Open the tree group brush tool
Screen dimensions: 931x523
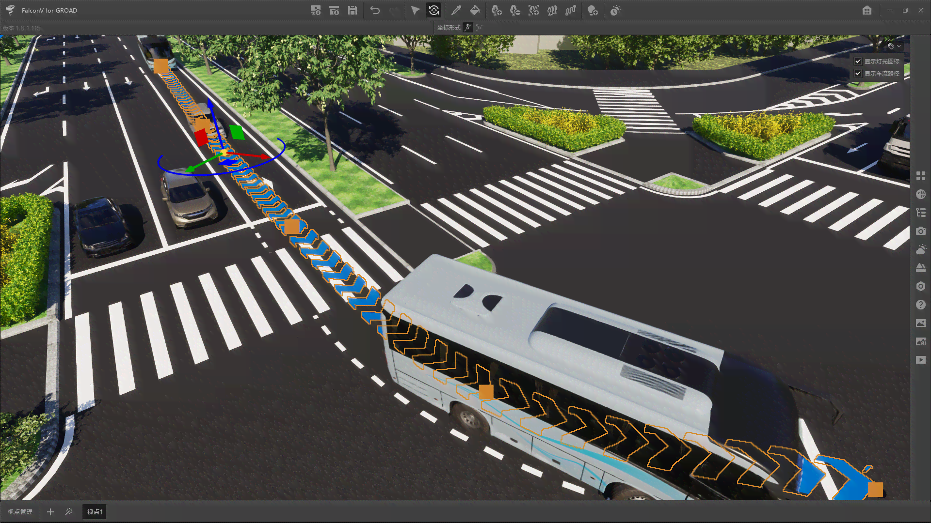click(x=552, y=10)
